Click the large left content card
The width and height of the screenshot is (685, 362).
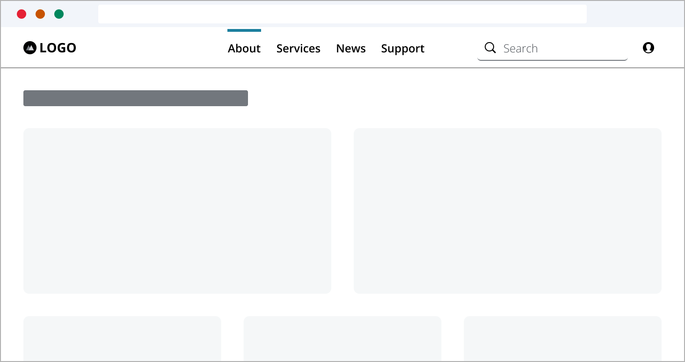pos(177,210)
